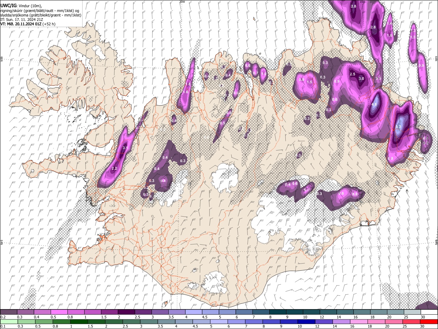Click the 2.5 value on the map

click(x=352, y=74)
